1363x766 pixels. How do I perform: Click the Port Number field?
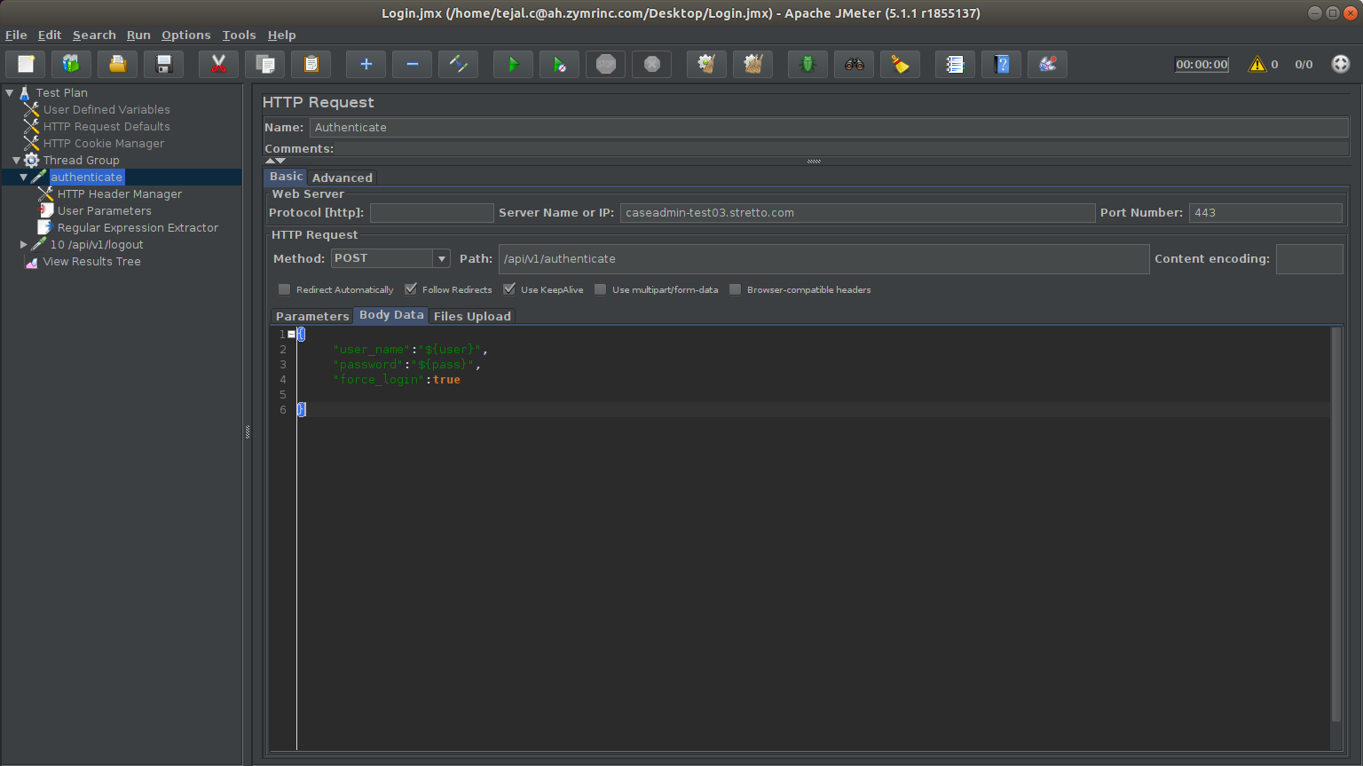coord(1265,213)
